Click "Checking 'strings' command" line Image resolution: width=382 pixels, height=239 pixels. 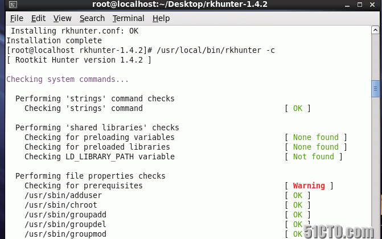point(84,108)
